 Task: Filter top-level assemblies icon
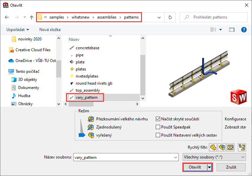pyautogui.click(x=242, y=147)
